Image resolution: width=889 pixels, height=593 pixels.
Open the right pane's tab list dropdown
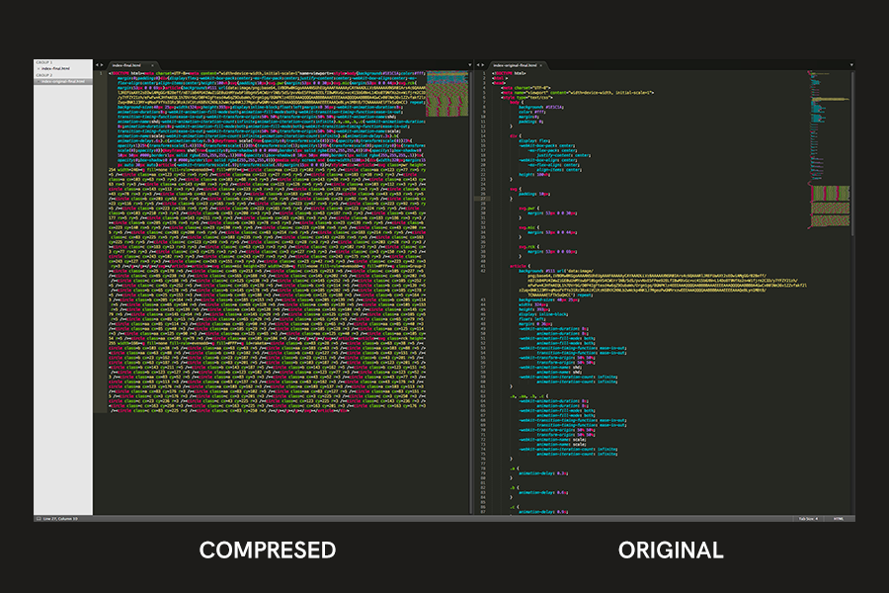coord(850,62)
